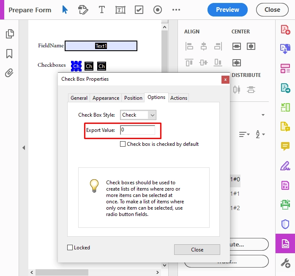Open the bookmarks panel icon
This screenshot has width=295, height=276.
coord(9,54)
